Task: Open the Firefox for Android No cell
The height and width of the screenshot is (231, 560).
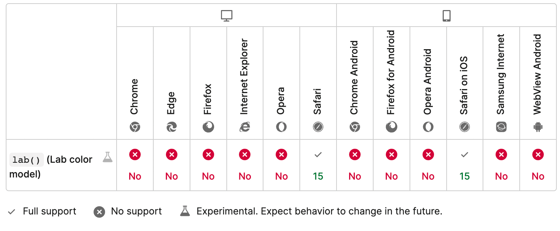Action: (x=392, y=165)
